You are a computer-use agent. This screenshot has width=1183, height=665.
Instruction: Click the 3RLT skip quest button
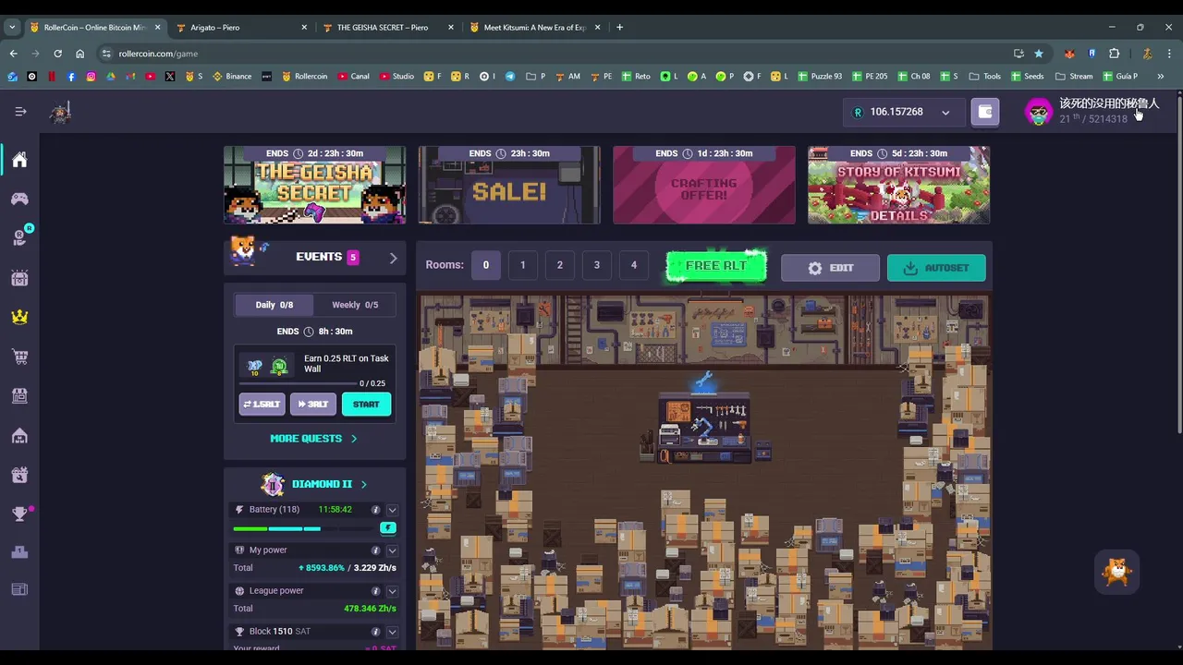(x=313, y=405)
